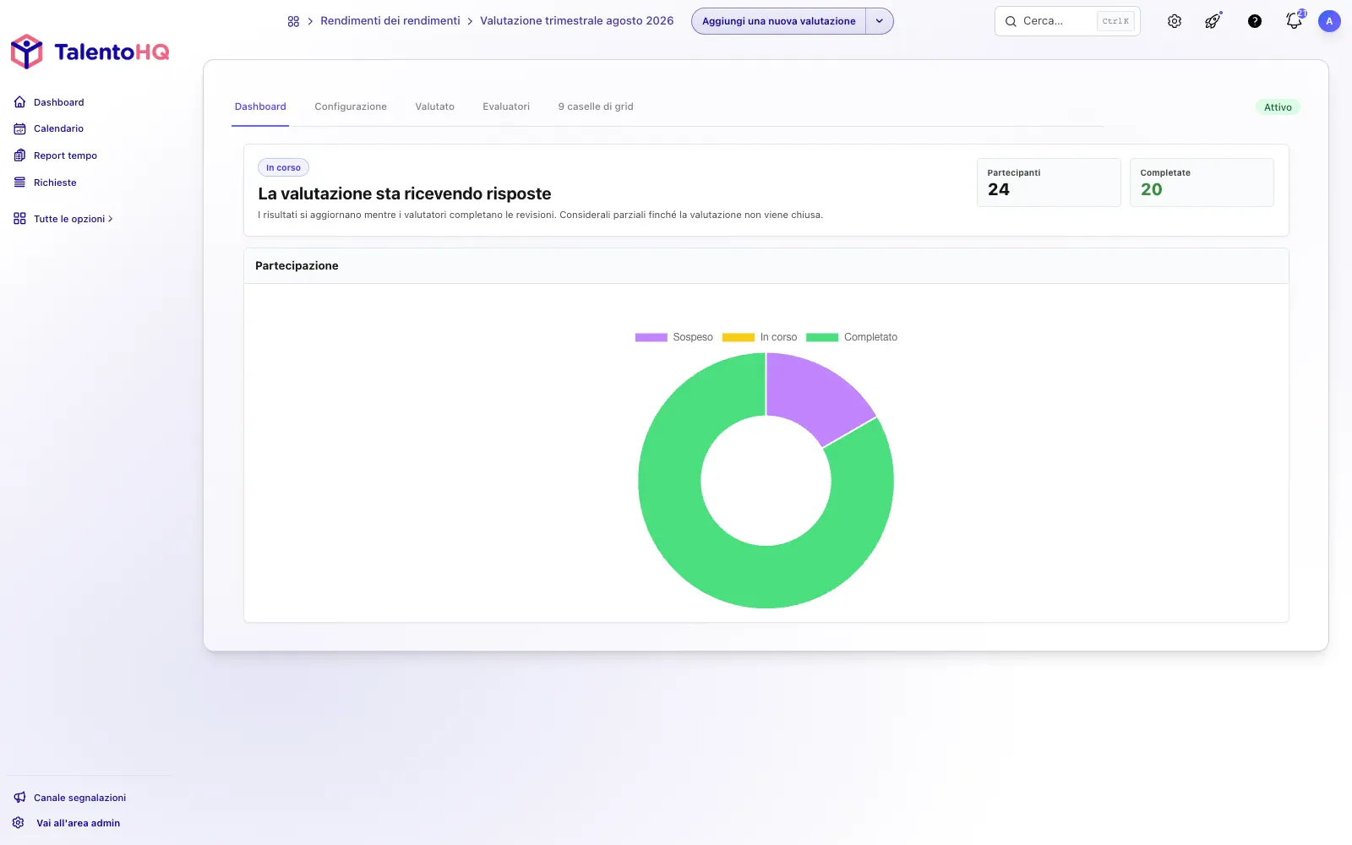Click the breadcrumb apps grid icon
The width and height of the screenshot is (1352, 845).
coord(293,21)
